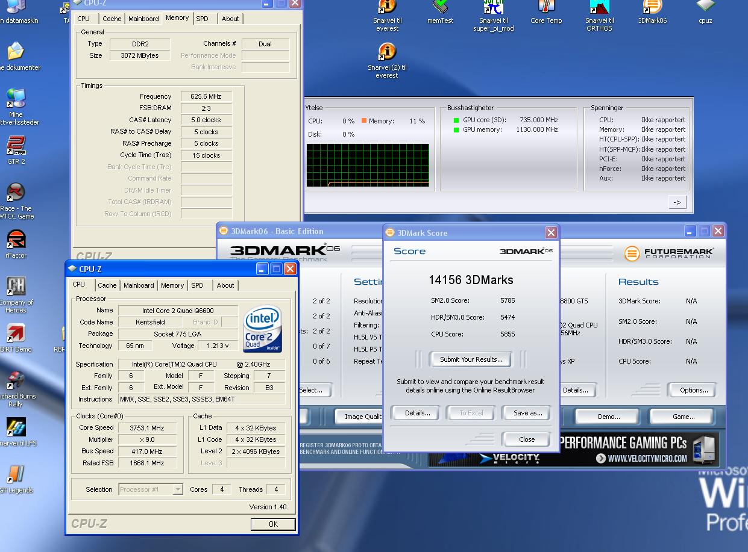Screen dimensions: 748x552
Task: Click the SM2.0 Score 5785 value
Action: [508, 300]
